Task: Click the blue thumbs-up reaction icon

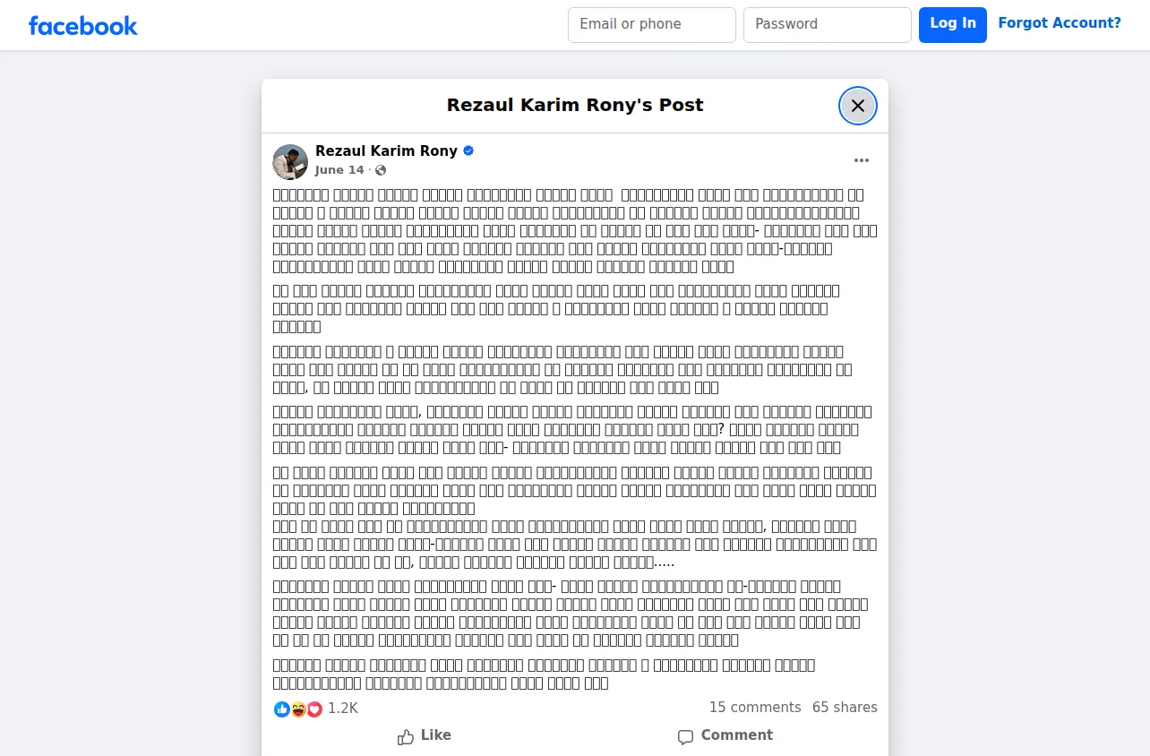Action: (282, 709)
